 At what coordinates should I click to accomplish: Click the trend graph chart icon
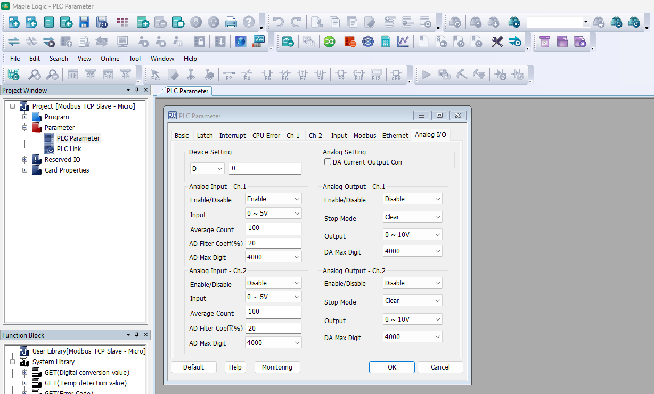click(403, 42)
